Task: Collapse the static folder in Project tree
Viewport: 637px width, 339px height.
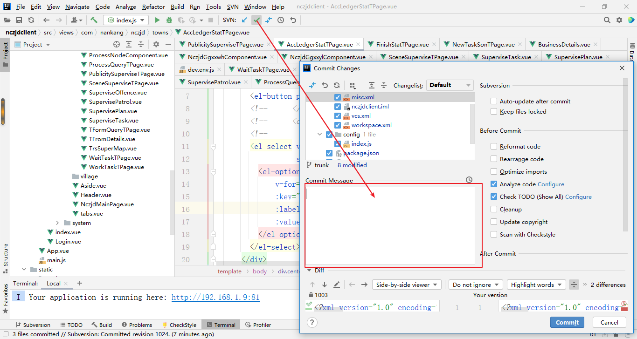Action: [x=24, y=269]
